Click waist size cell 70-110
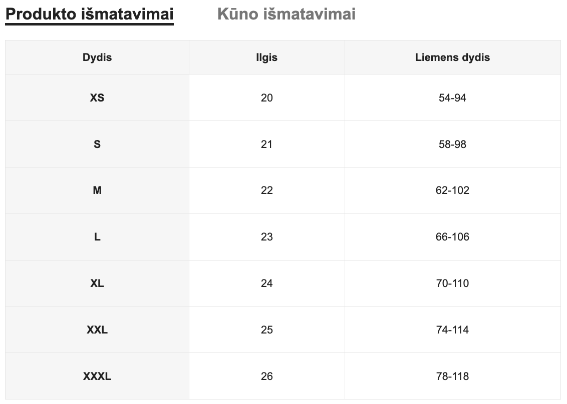567x404 pixels. 452,283
